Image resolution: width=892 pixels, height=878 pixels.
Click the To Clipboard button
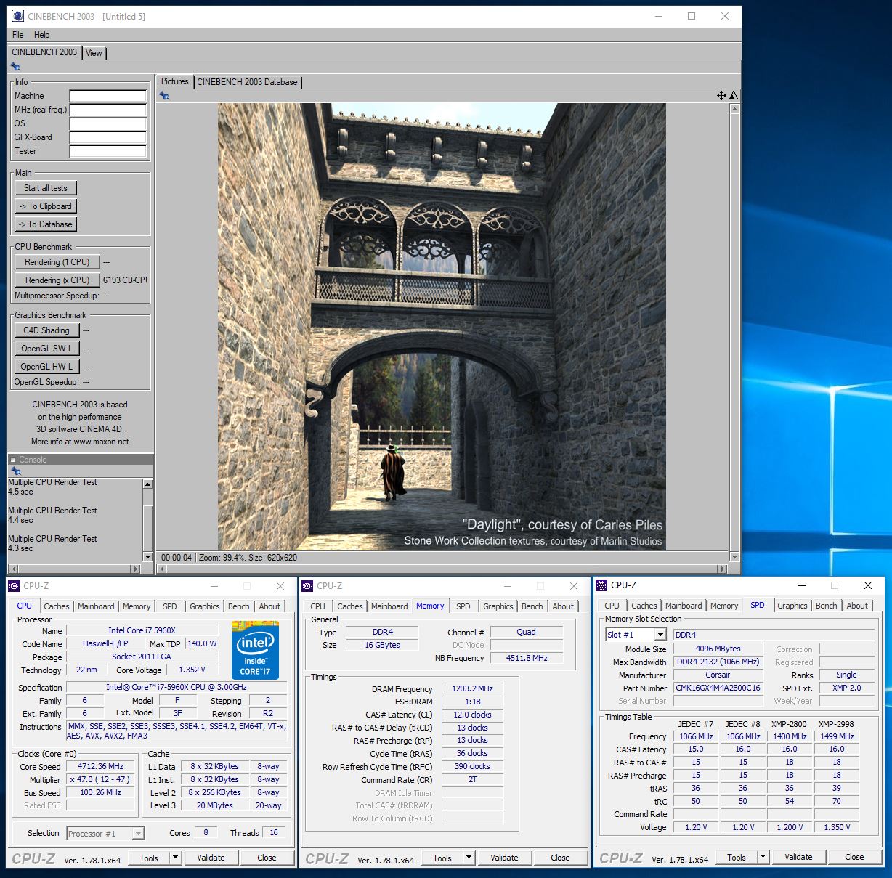pyautogui.click(x=46, y=206)
